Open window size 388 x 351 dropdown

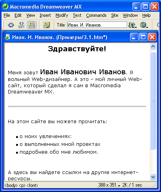(x=109, y=185)
